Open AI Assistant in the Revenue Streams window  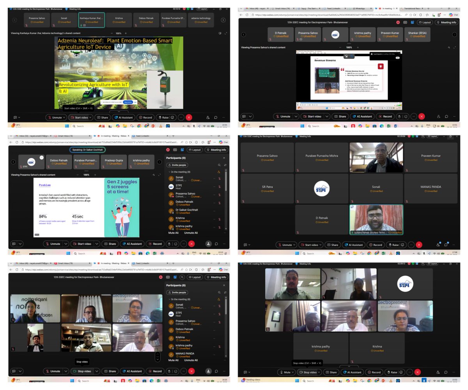pyautogui.click(x=362, y=116)
